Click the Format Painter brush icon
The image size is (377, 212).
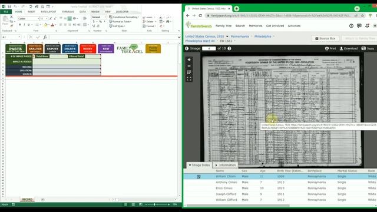click(11, 25)
